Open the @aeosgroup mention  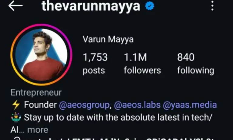[84, 105]
